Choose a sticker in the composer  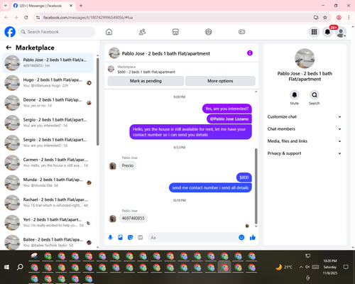[x=130, y=237]
